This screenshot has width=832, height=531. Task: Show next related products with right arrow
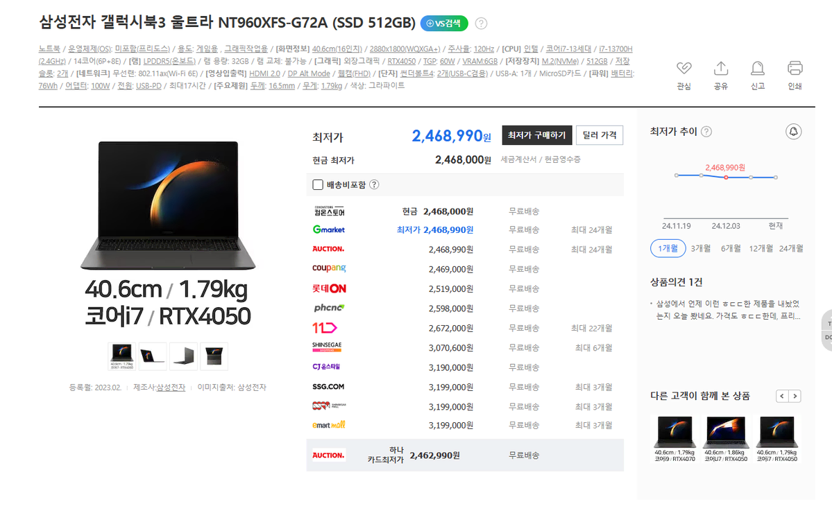coord(795,396)
